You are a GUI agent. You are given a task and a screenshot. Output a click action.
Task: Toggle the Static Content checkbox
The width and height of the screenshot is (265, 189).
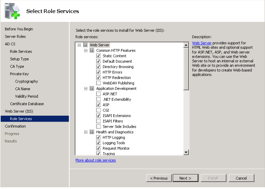(98, 56)
